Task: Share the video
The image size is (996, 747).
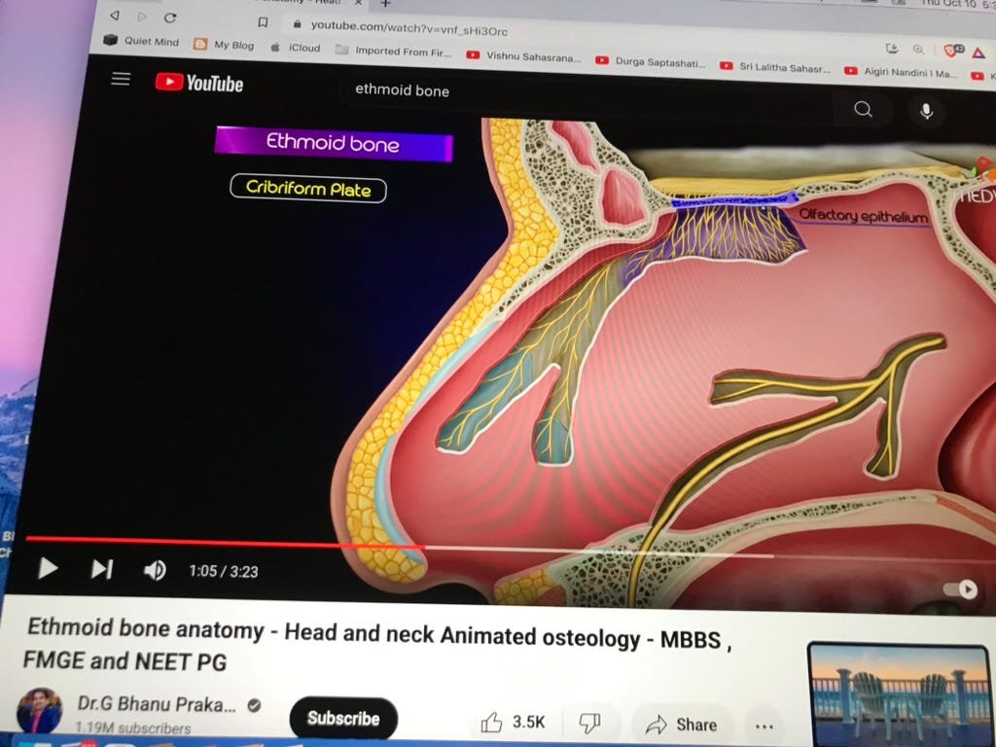Action: 682,724
